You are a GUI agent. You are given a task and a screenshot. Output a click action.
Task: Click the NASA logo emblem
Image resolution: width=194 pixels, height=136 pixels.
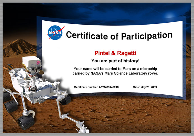(55, 32)
